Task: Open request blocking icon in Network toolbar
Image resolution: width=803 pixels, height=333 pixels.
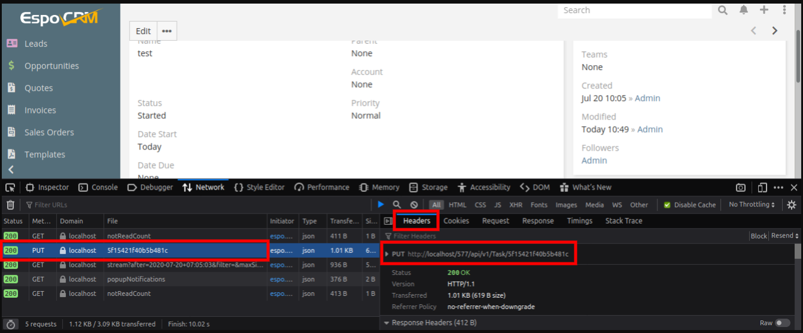Action: [413, 204]
